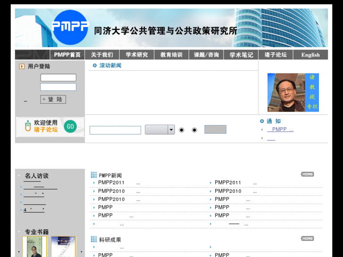343x257 pixels.
Task: Click the PMPP circular logo
Action: pos(70,27)
